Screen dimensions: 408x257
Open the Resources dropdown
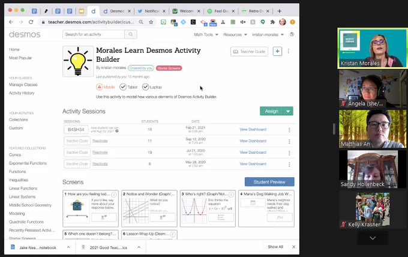235,35
